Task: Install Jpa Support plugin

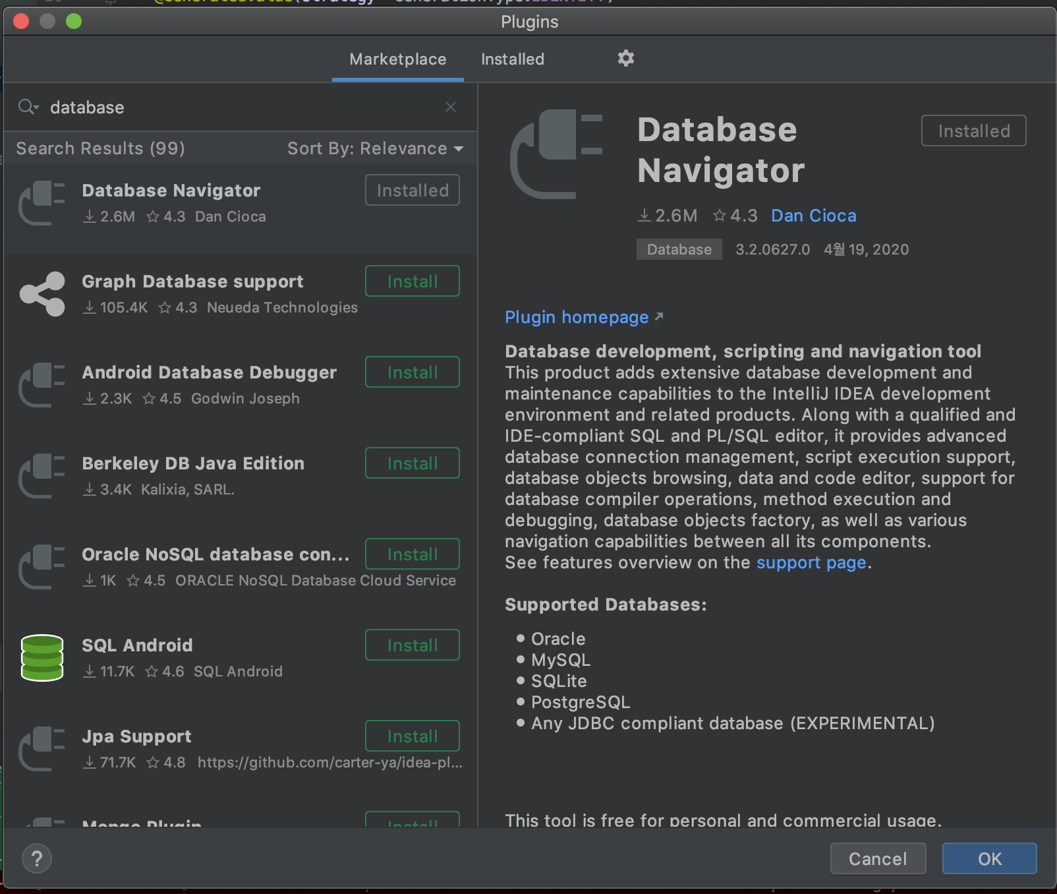Action: coord(413,736)
